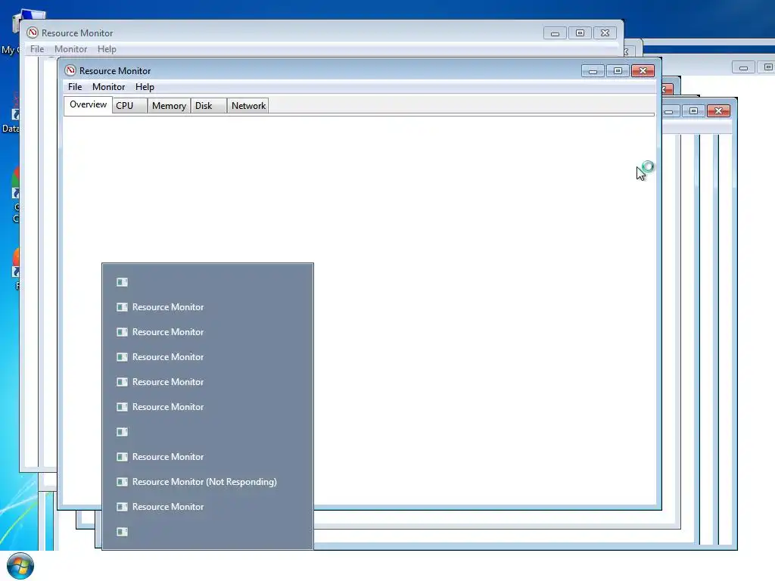Select the bottommost untitled entry in the window list

207,532
